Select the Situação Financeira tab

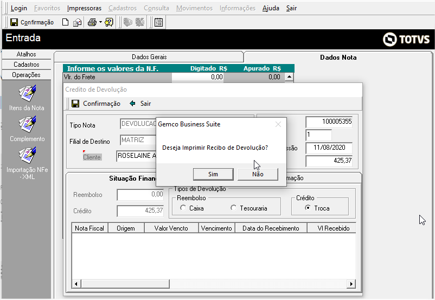[x=132, y=178]
